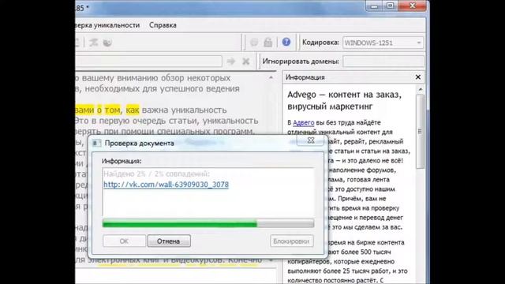Close the Информация side panel
505x284 pixels.
(418, 77)
